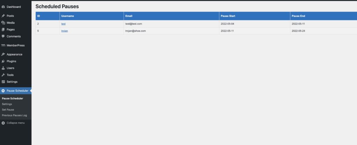Image resolution: width=357 pixels, height=145 pixels.
Task: Click the Dashboard gauge icon
Action: (x=3, y=7)
